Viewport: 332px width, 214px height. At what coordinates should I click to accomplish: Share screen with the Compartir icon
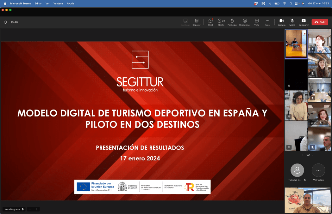point(304,21)
